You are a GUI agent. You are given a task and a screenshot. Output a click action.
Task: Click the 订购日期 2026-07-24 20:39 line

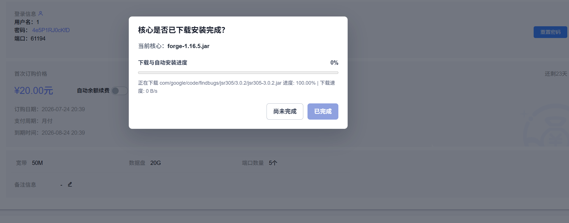coord(50,109)
